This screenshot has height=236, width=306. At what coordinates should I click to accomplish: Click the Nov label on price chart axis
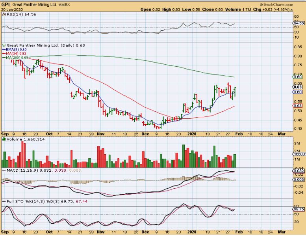pyautogui.click(x=100, y=134)
